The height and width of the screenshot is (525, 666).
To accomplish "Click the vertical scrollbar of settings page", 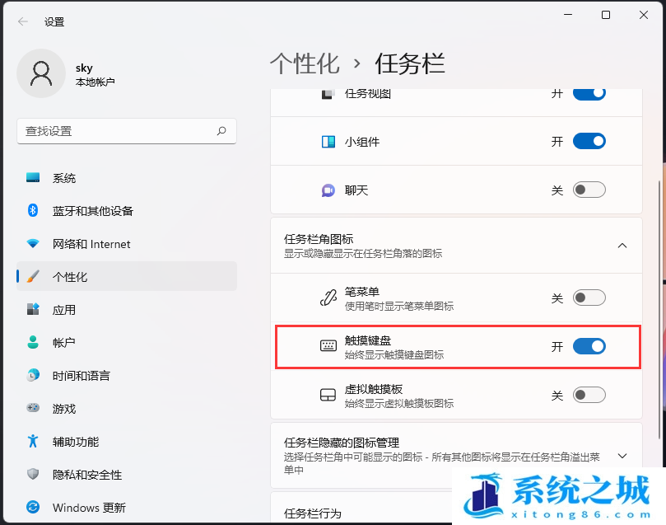I will click(x=659, y=311).
